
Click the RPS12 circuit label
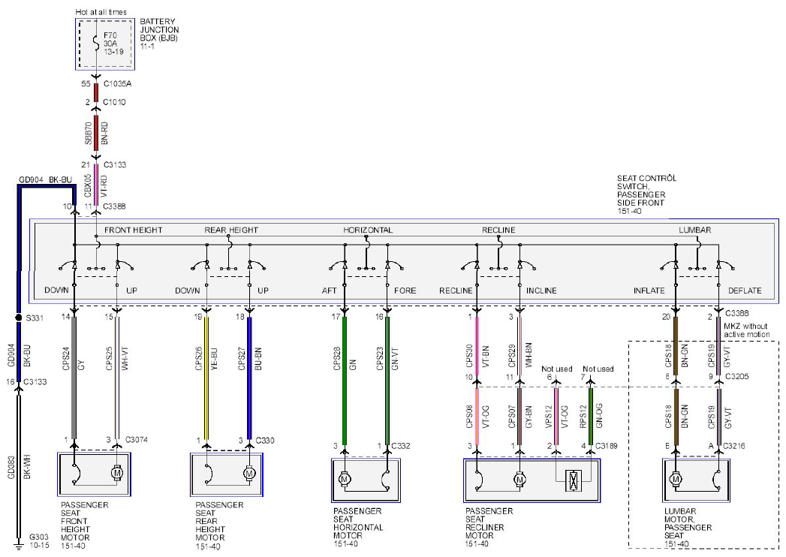[583, 416]
